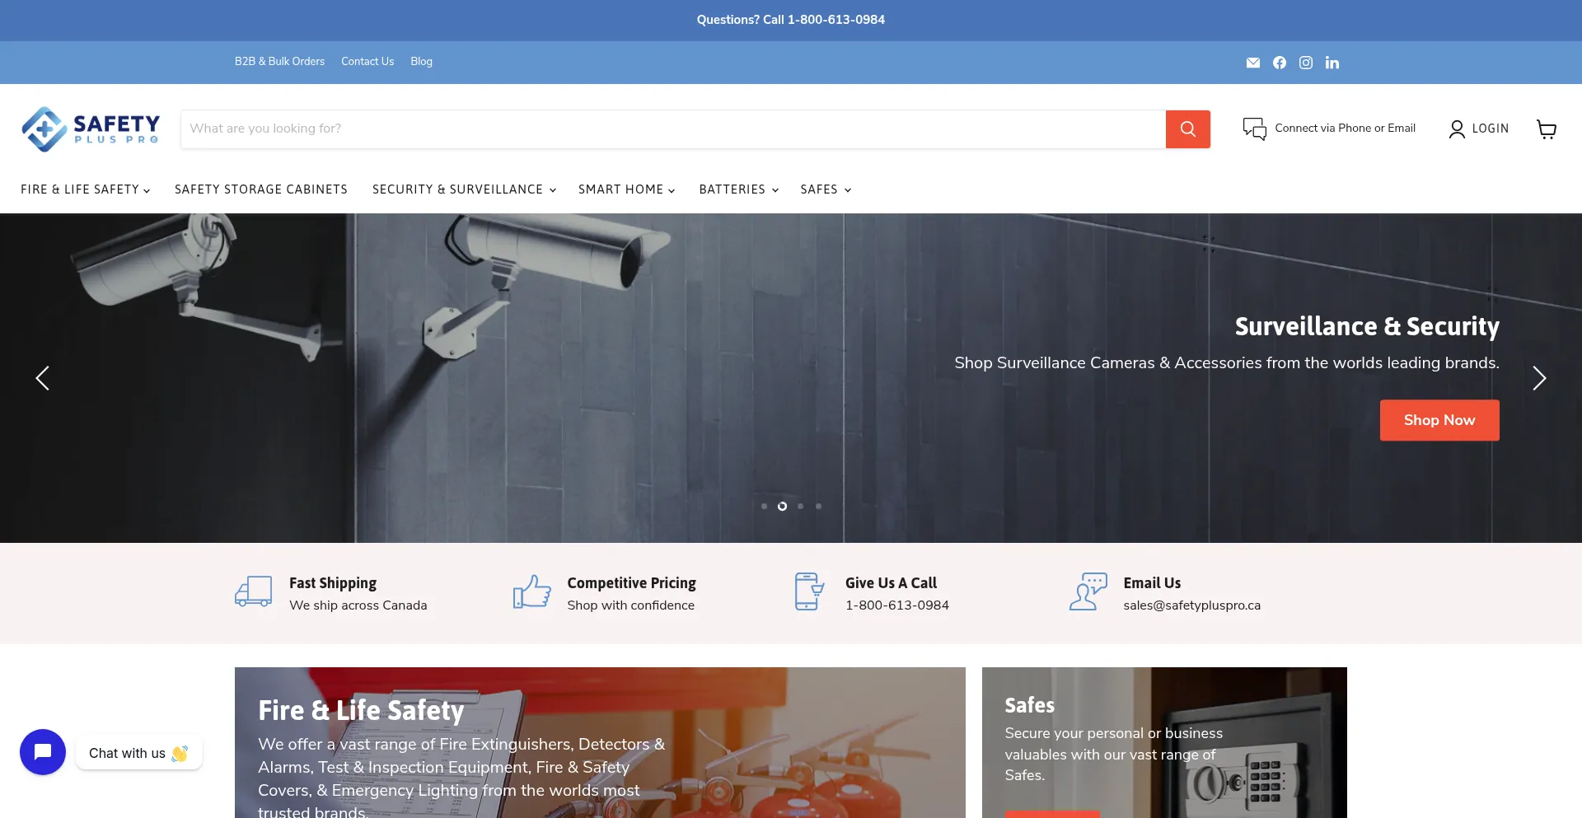Viewport: 1582px width, 818px height.
Task: Expand the Smart Home dropdown
Action: [x=626, y=189]
